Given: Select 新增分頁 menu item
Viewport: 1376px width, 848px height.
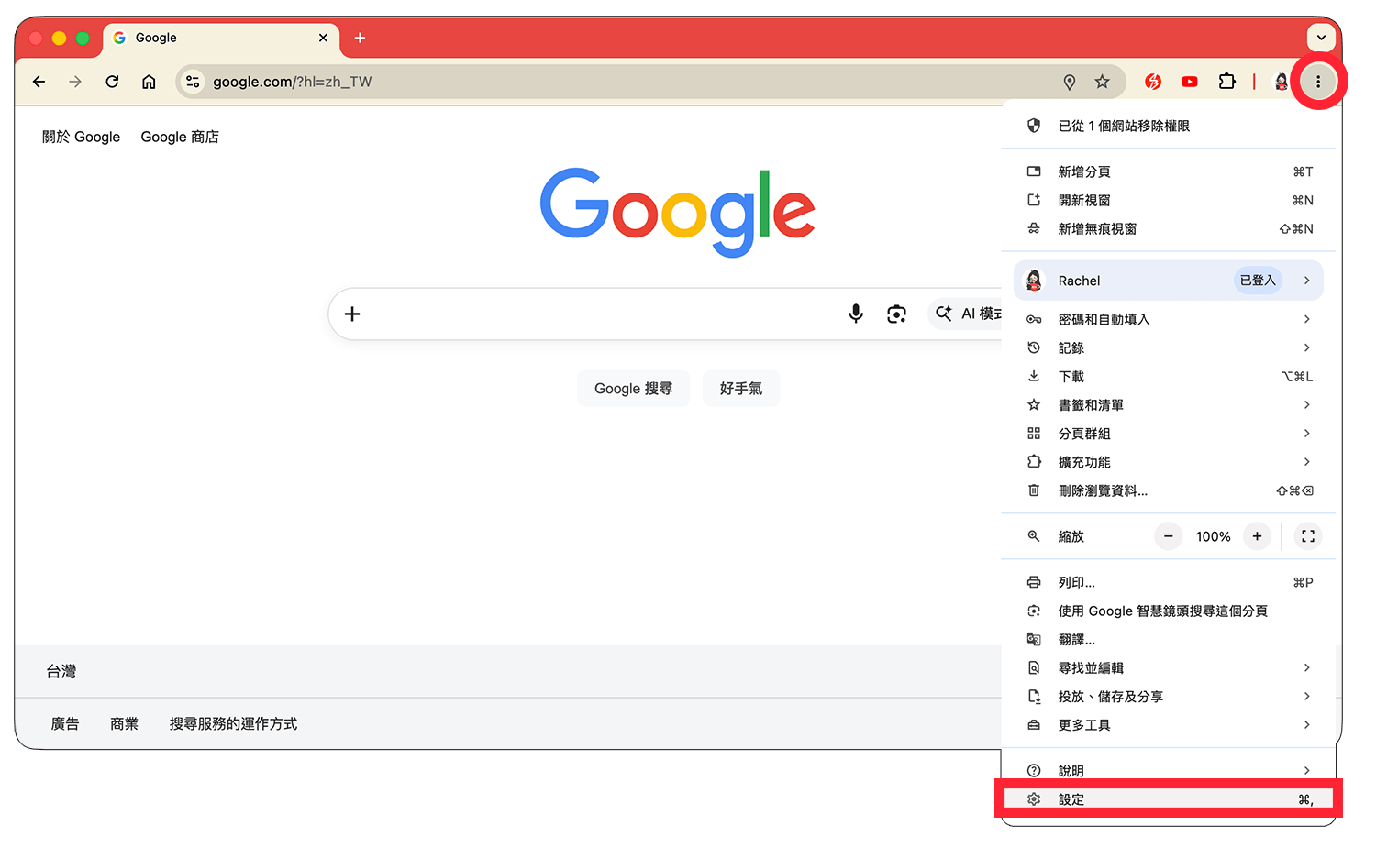Looking at the screenshot, I should coord(1169,171).
